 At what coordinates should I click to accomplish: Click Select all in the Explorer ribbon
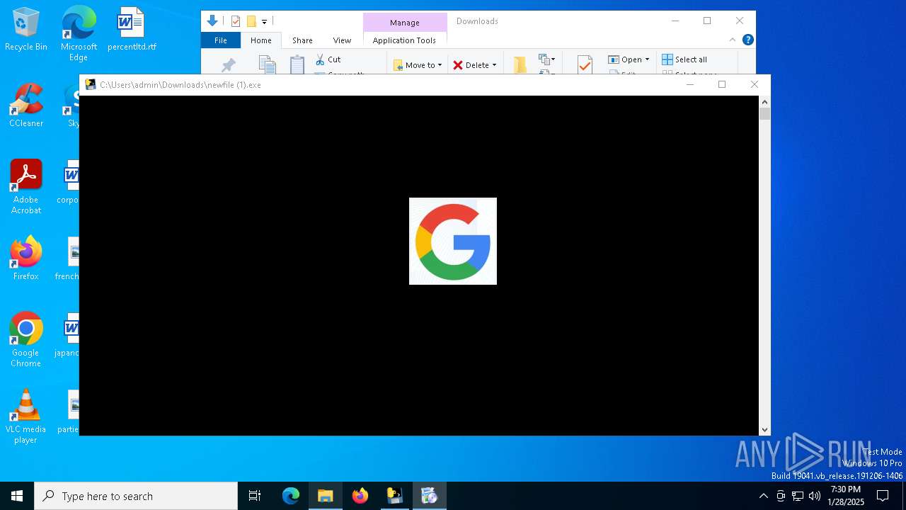(684, 59)
